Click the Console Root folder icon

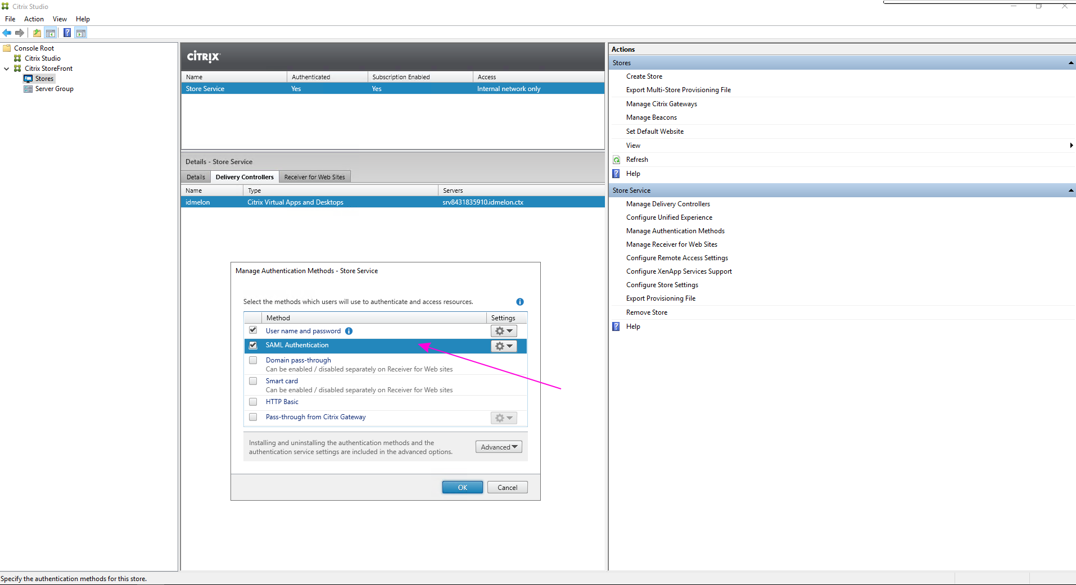7,48
